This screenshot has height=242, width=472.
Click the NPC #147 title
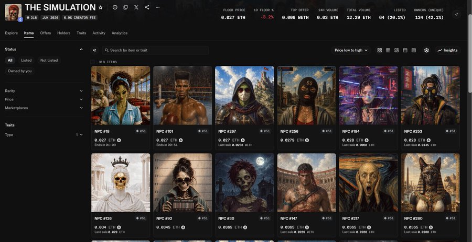point(288,218)
